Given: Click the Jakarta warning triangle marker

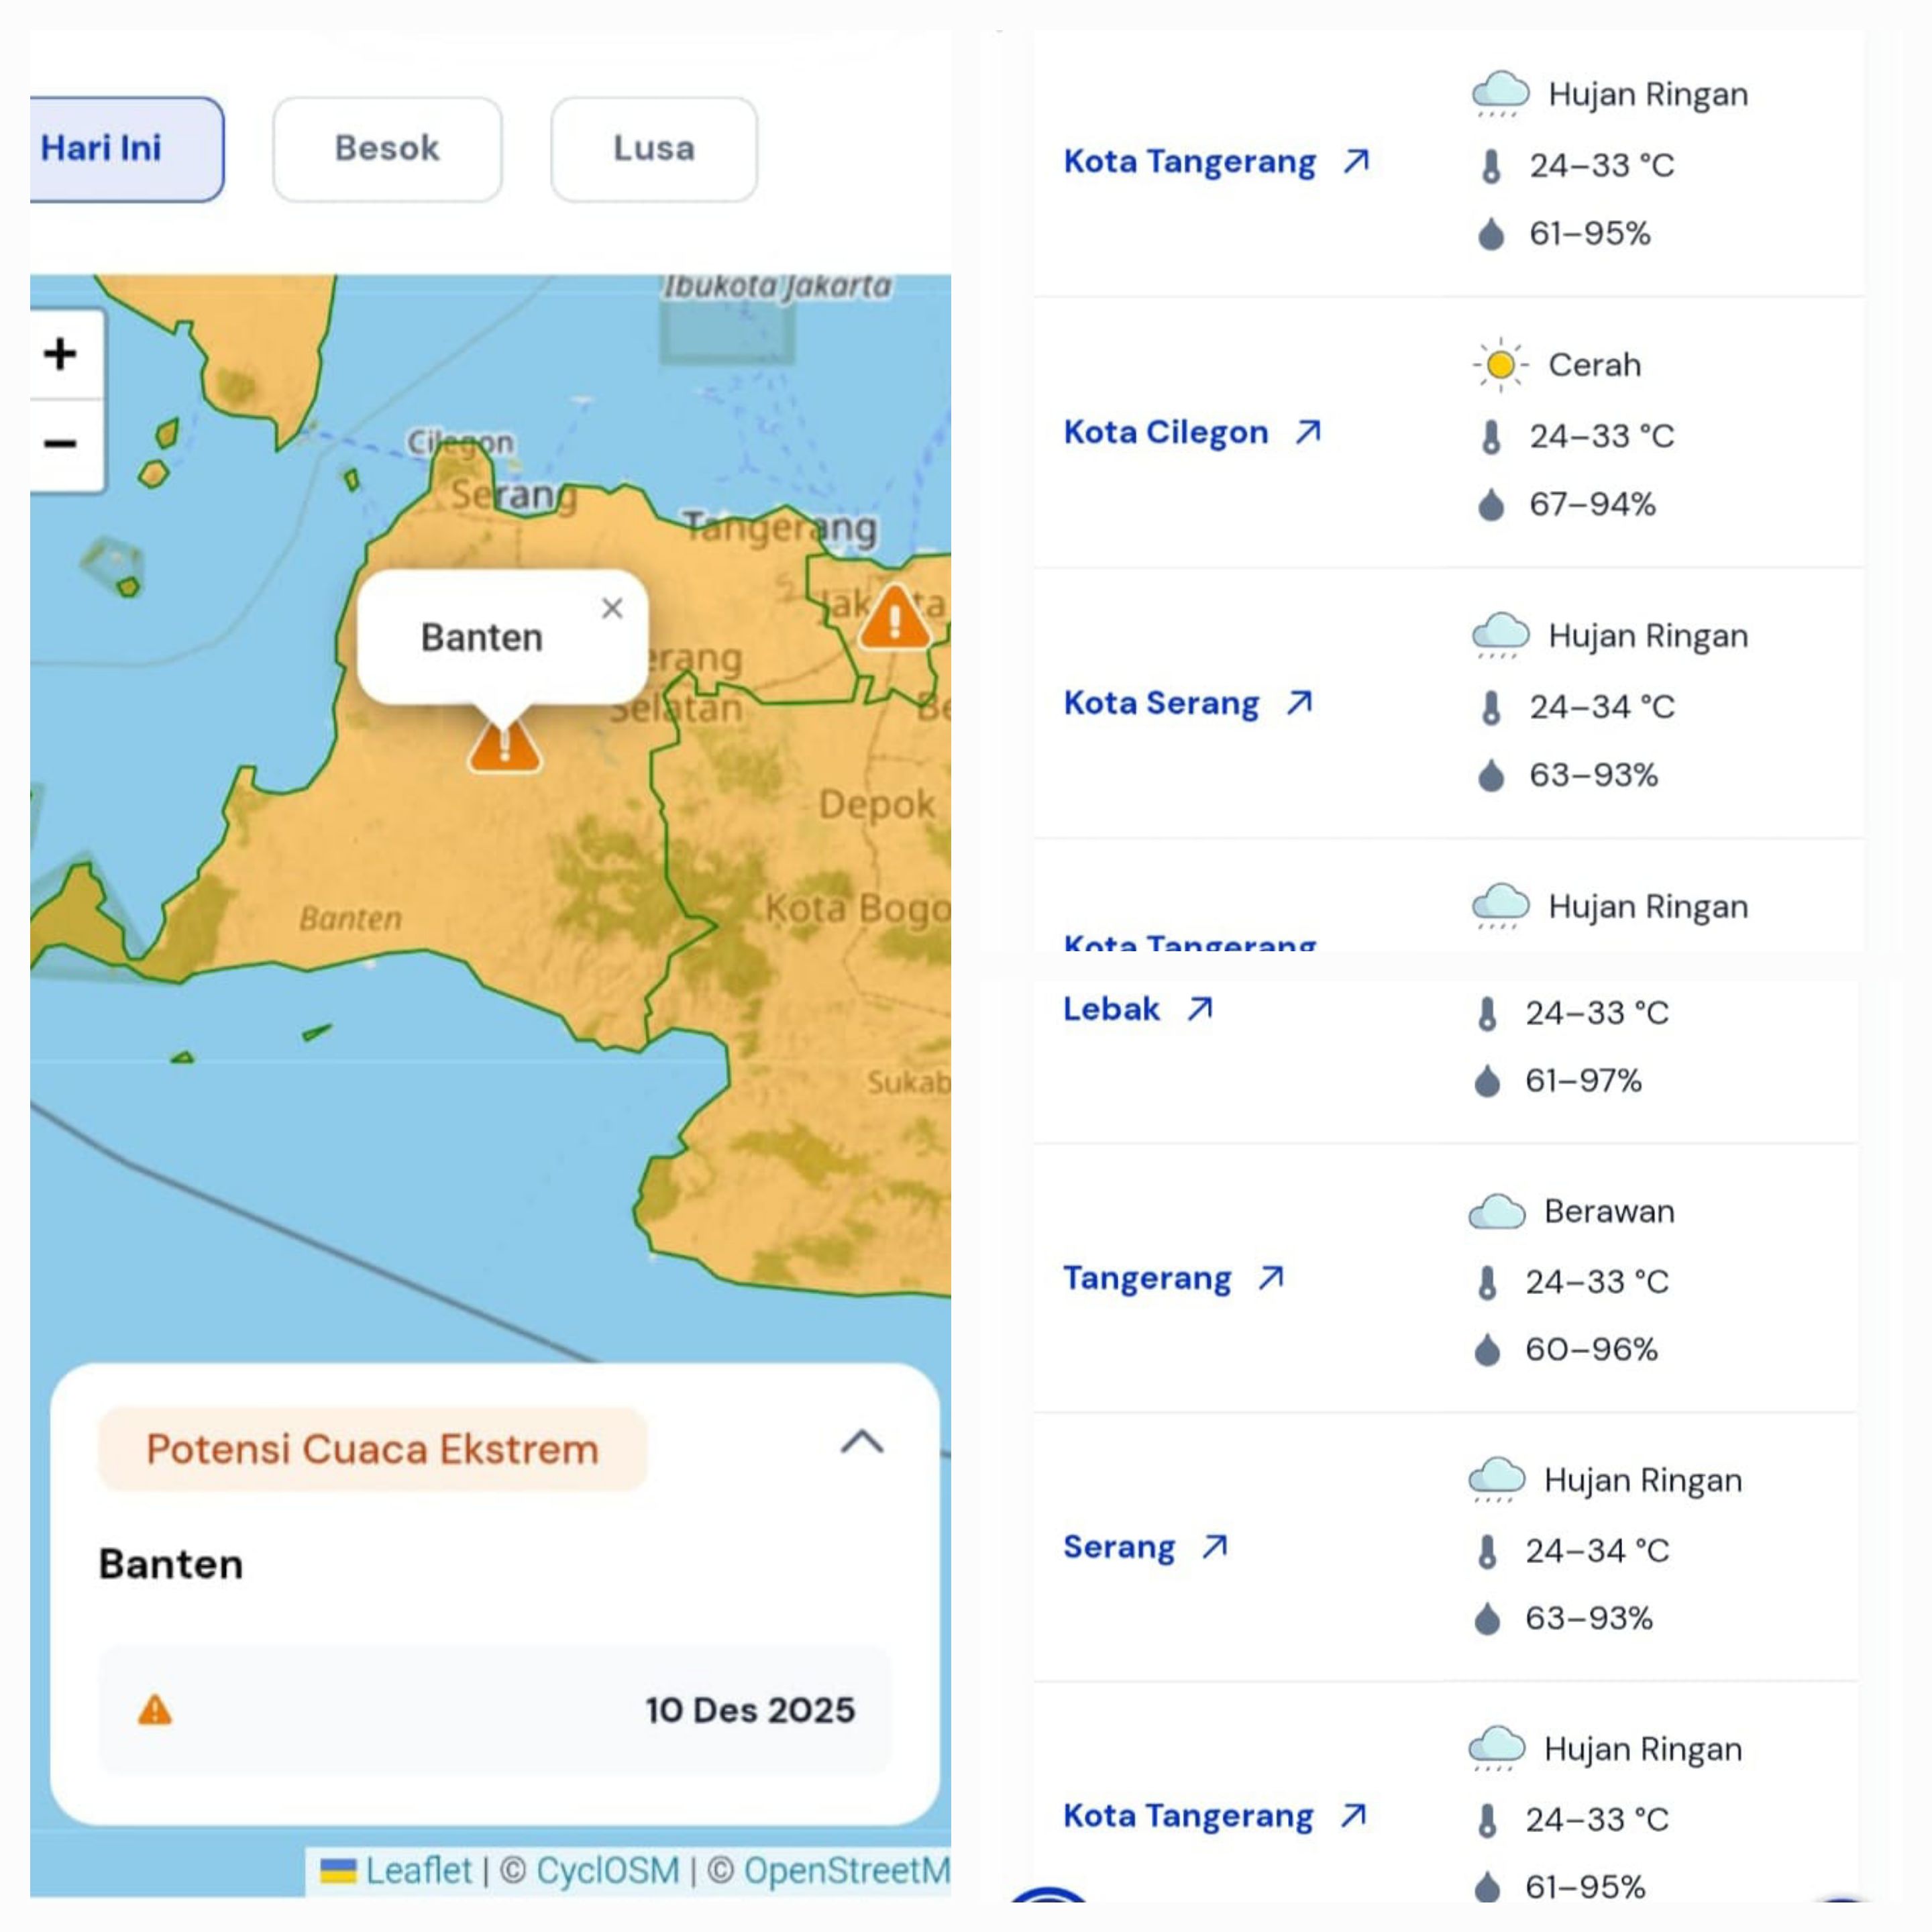Looking at the screenshot, I should [x=894, y=619].
